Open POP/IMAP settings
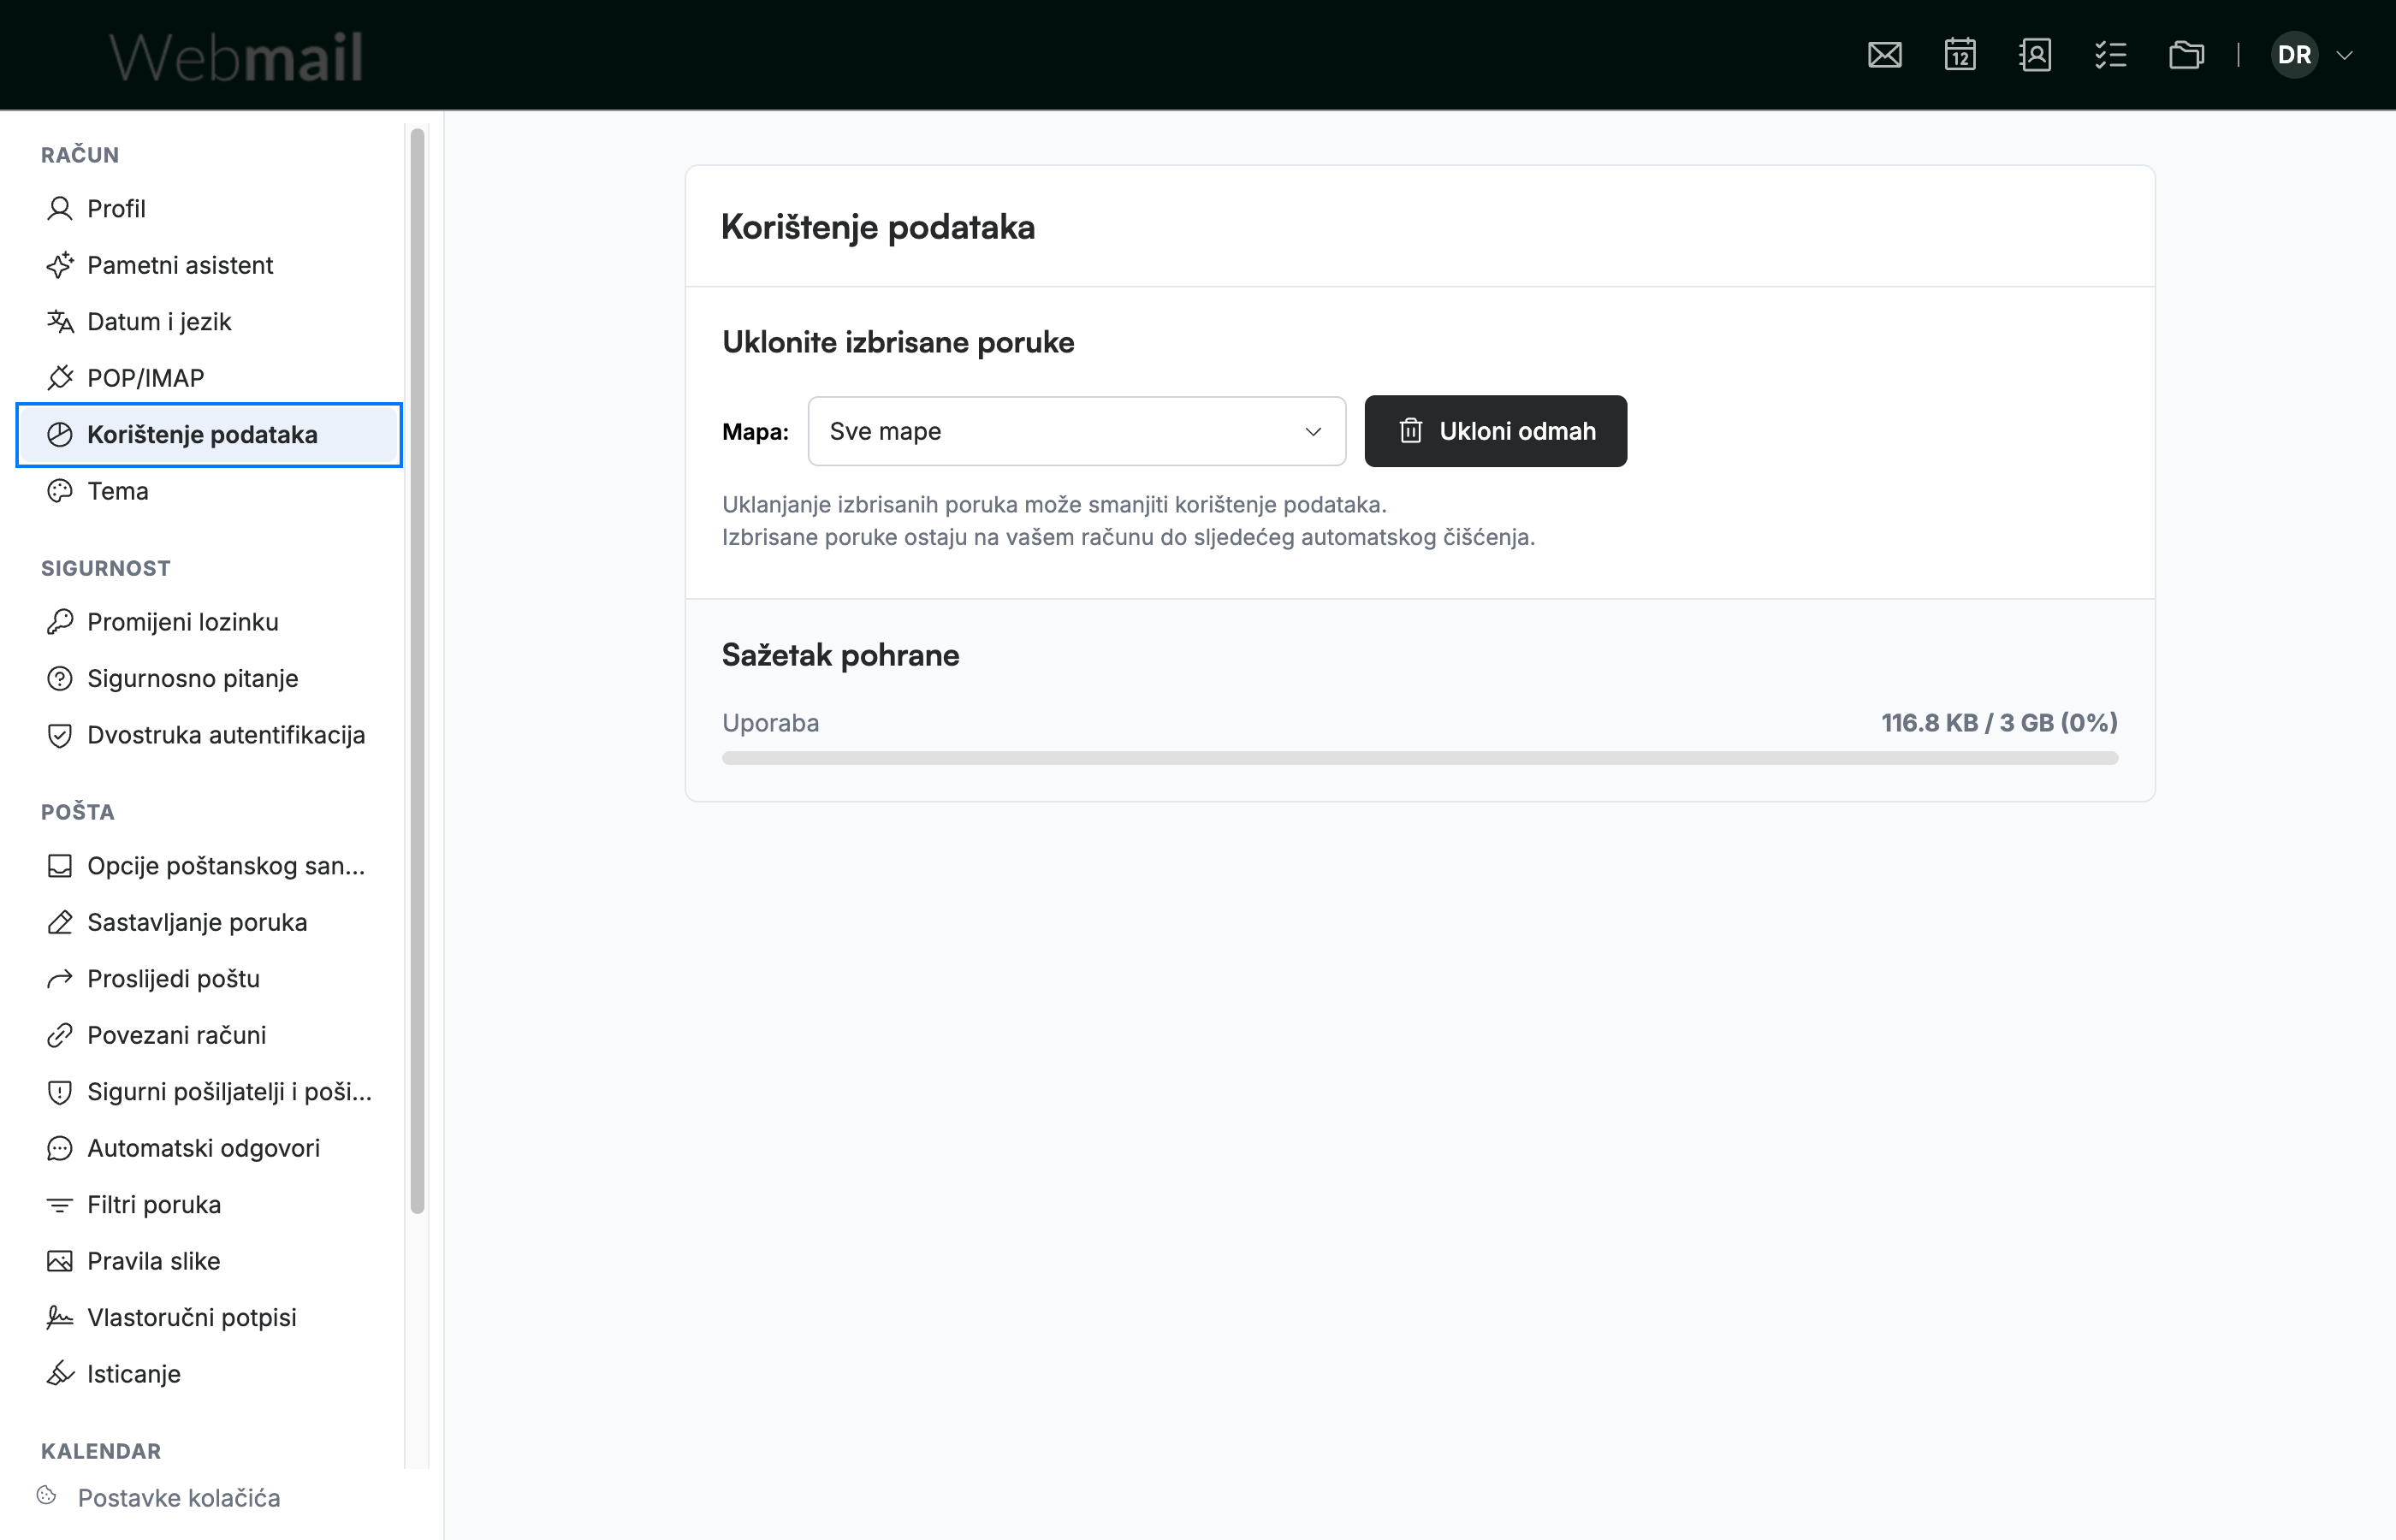2396x1540 pixels. click(209, 378)
